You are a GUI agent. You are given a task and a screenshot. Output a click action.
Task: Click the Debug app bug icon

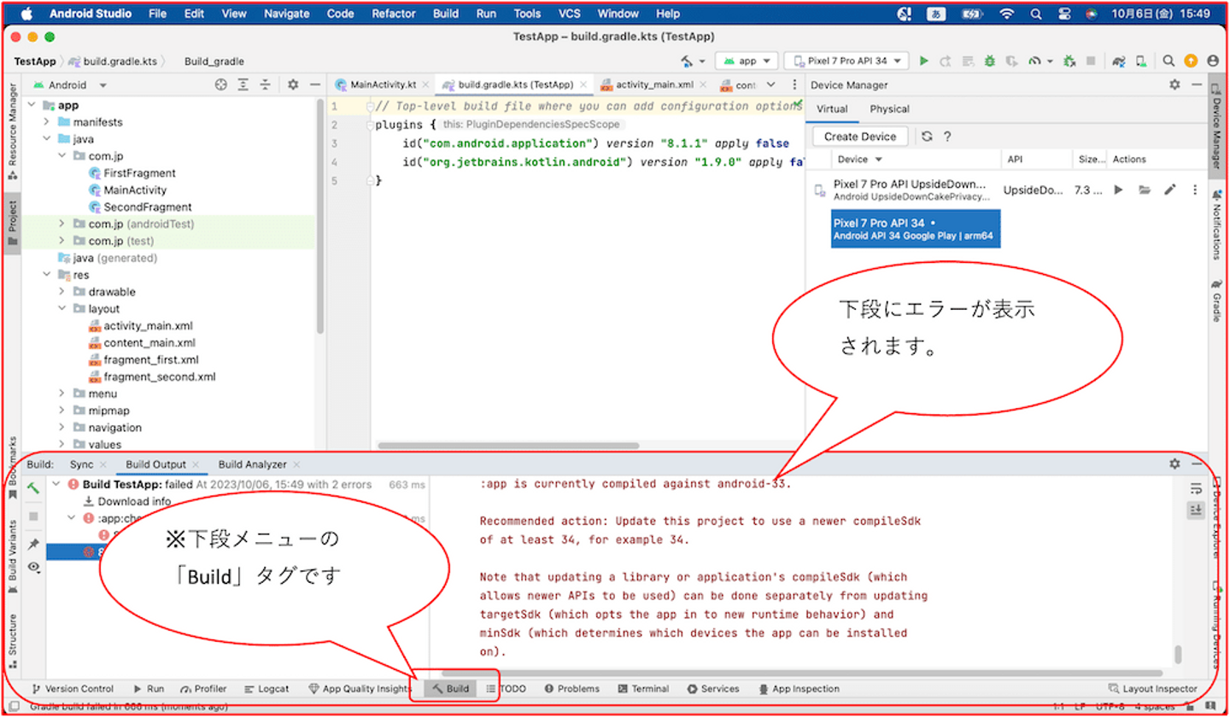tap(989, 61)
